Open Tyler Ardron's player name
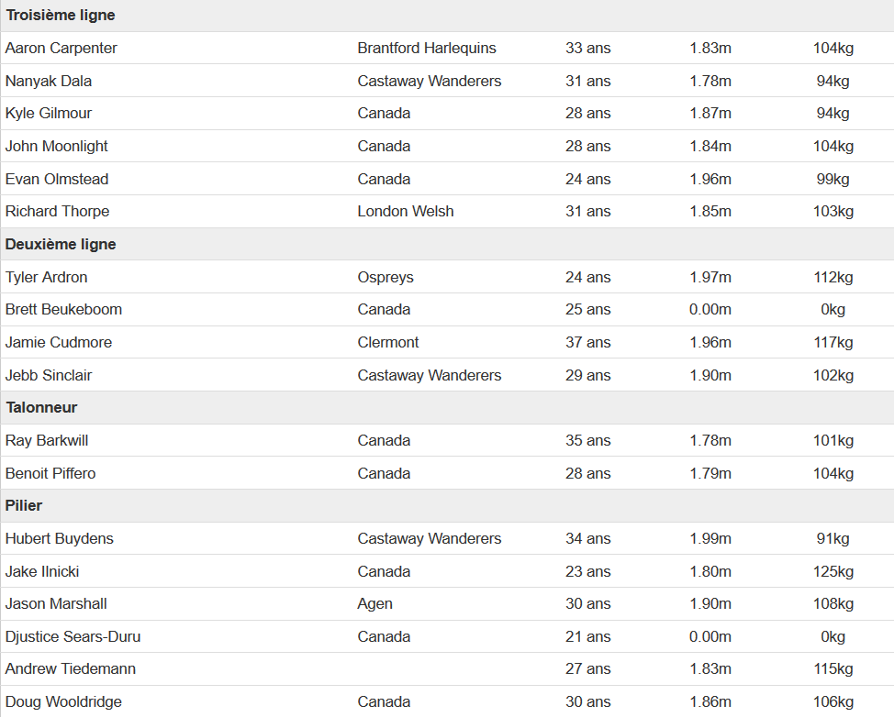Screen dimensions: 894x717 tap(46, 277)
